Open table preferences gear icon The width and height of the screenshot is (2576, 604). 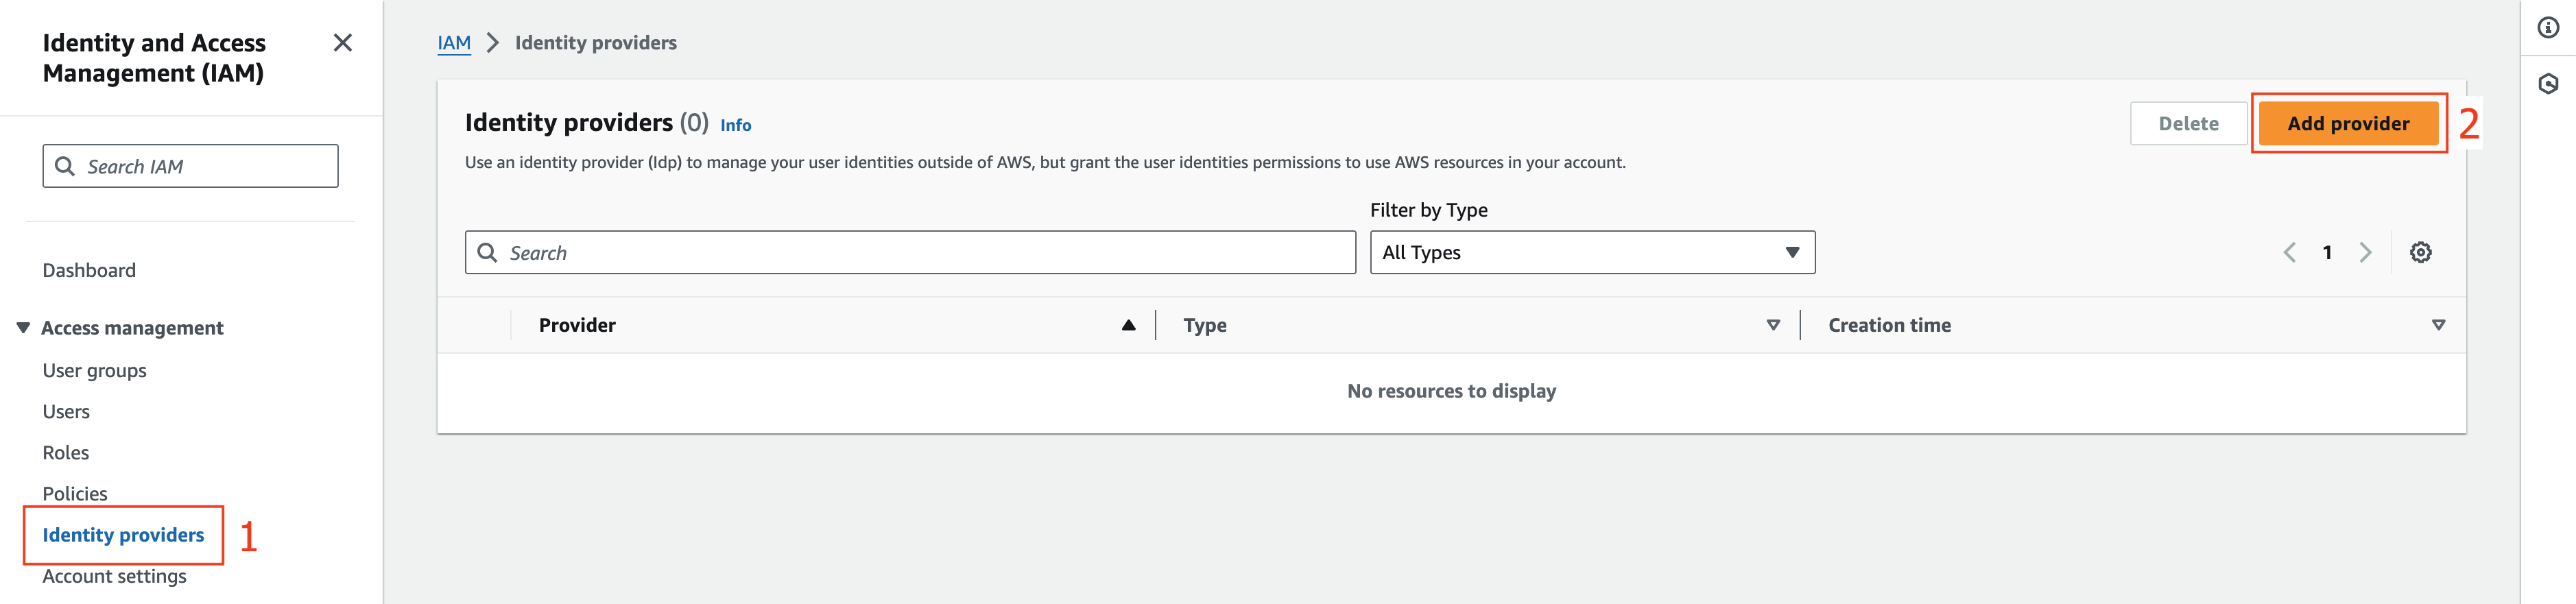point(2420,253)
